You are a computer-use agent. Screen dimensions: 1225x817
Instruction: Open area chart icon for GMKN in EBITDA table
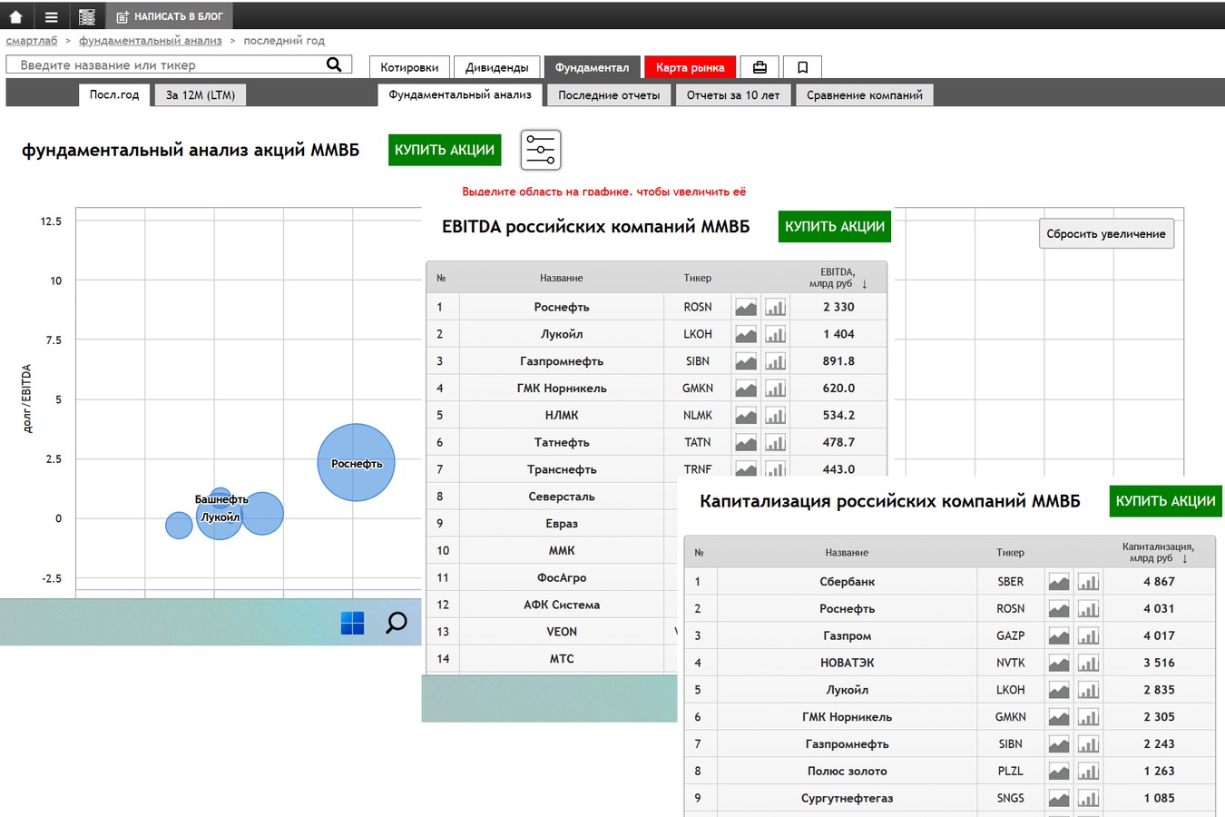746,389
